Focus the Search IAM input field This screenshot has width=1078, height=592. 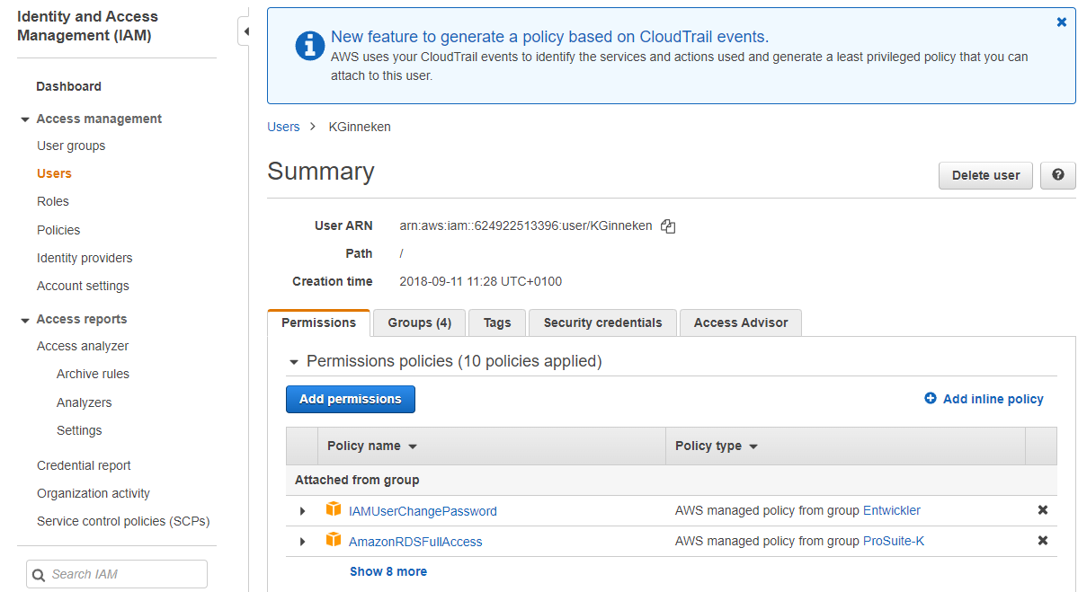pyautogui.click(x=117, y=574)
